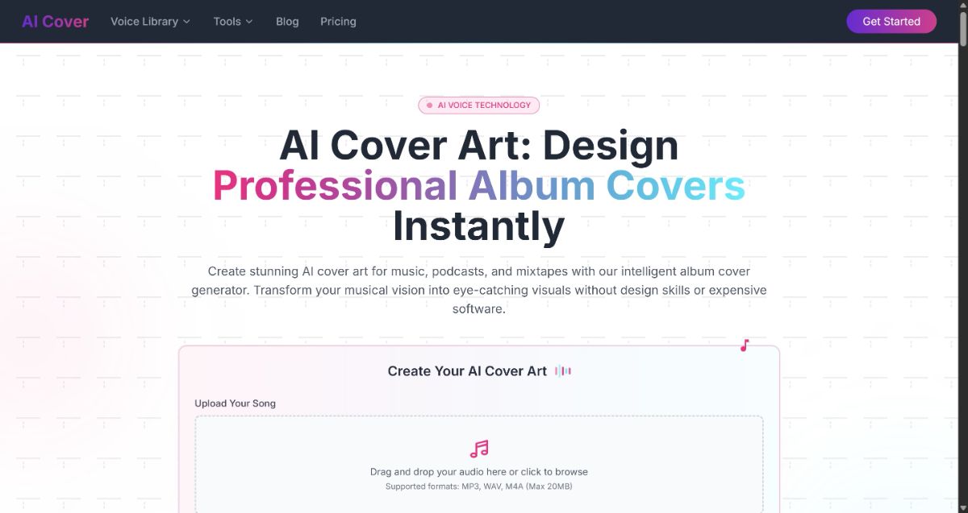Click the Professional Album Covers gradient text

[479, 185]
